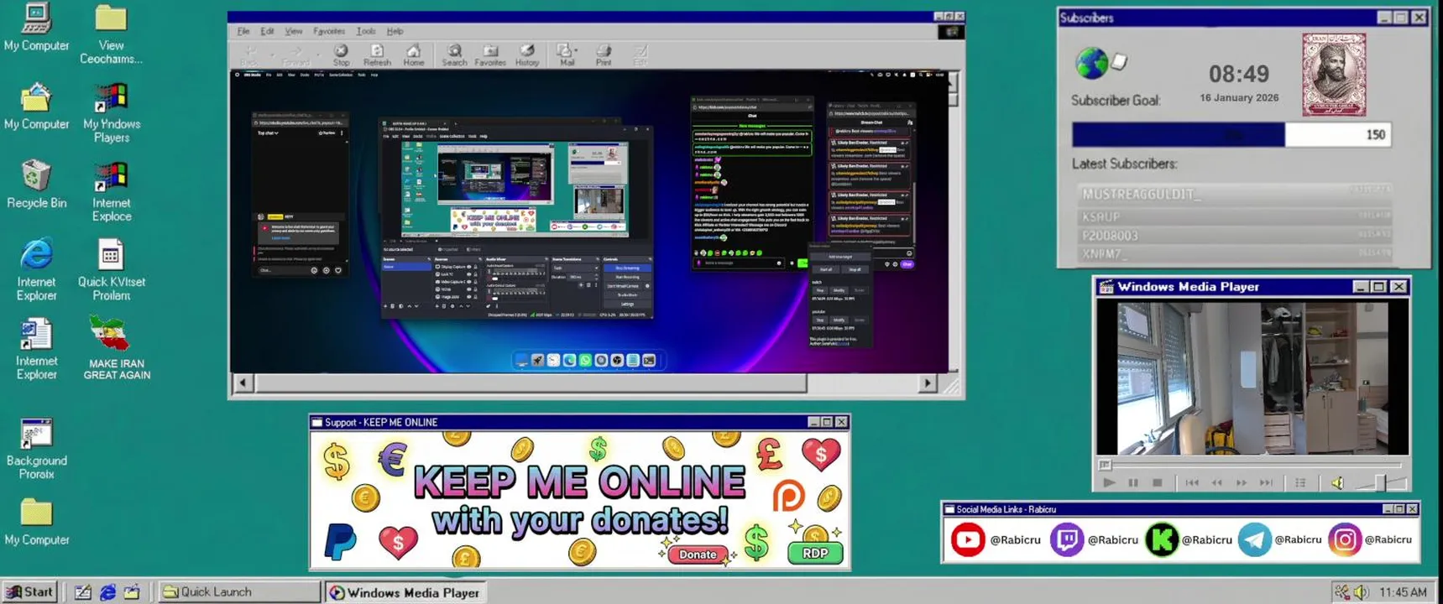Screen dimensions: 1443x604
Task: Open the Favorites toolbar button with folder icon
Action: [490, 55]
